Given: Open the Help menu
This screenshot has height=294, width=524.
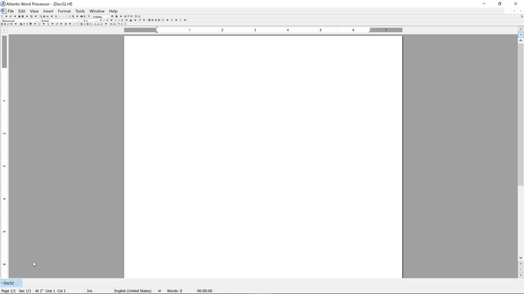Looking at the screenshot, I should click(x=113, y=11).
